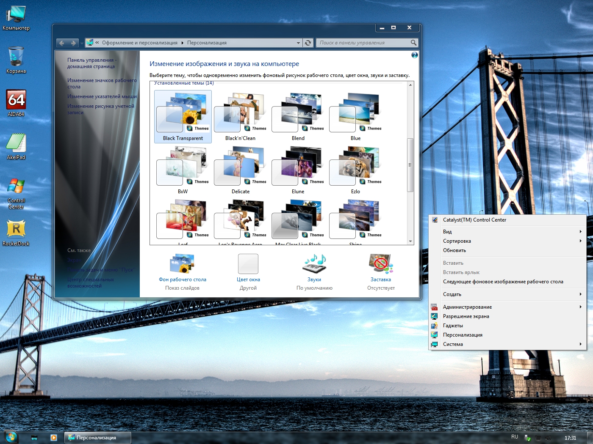Open the Компьютер desktop icon
The width and height of the screenshot is (593, 444).
(16, 18)
